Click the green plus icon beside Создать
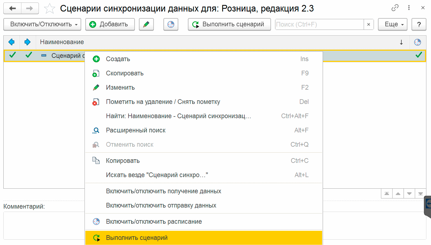Screen dimensions: 431x245 coord(96,59)
